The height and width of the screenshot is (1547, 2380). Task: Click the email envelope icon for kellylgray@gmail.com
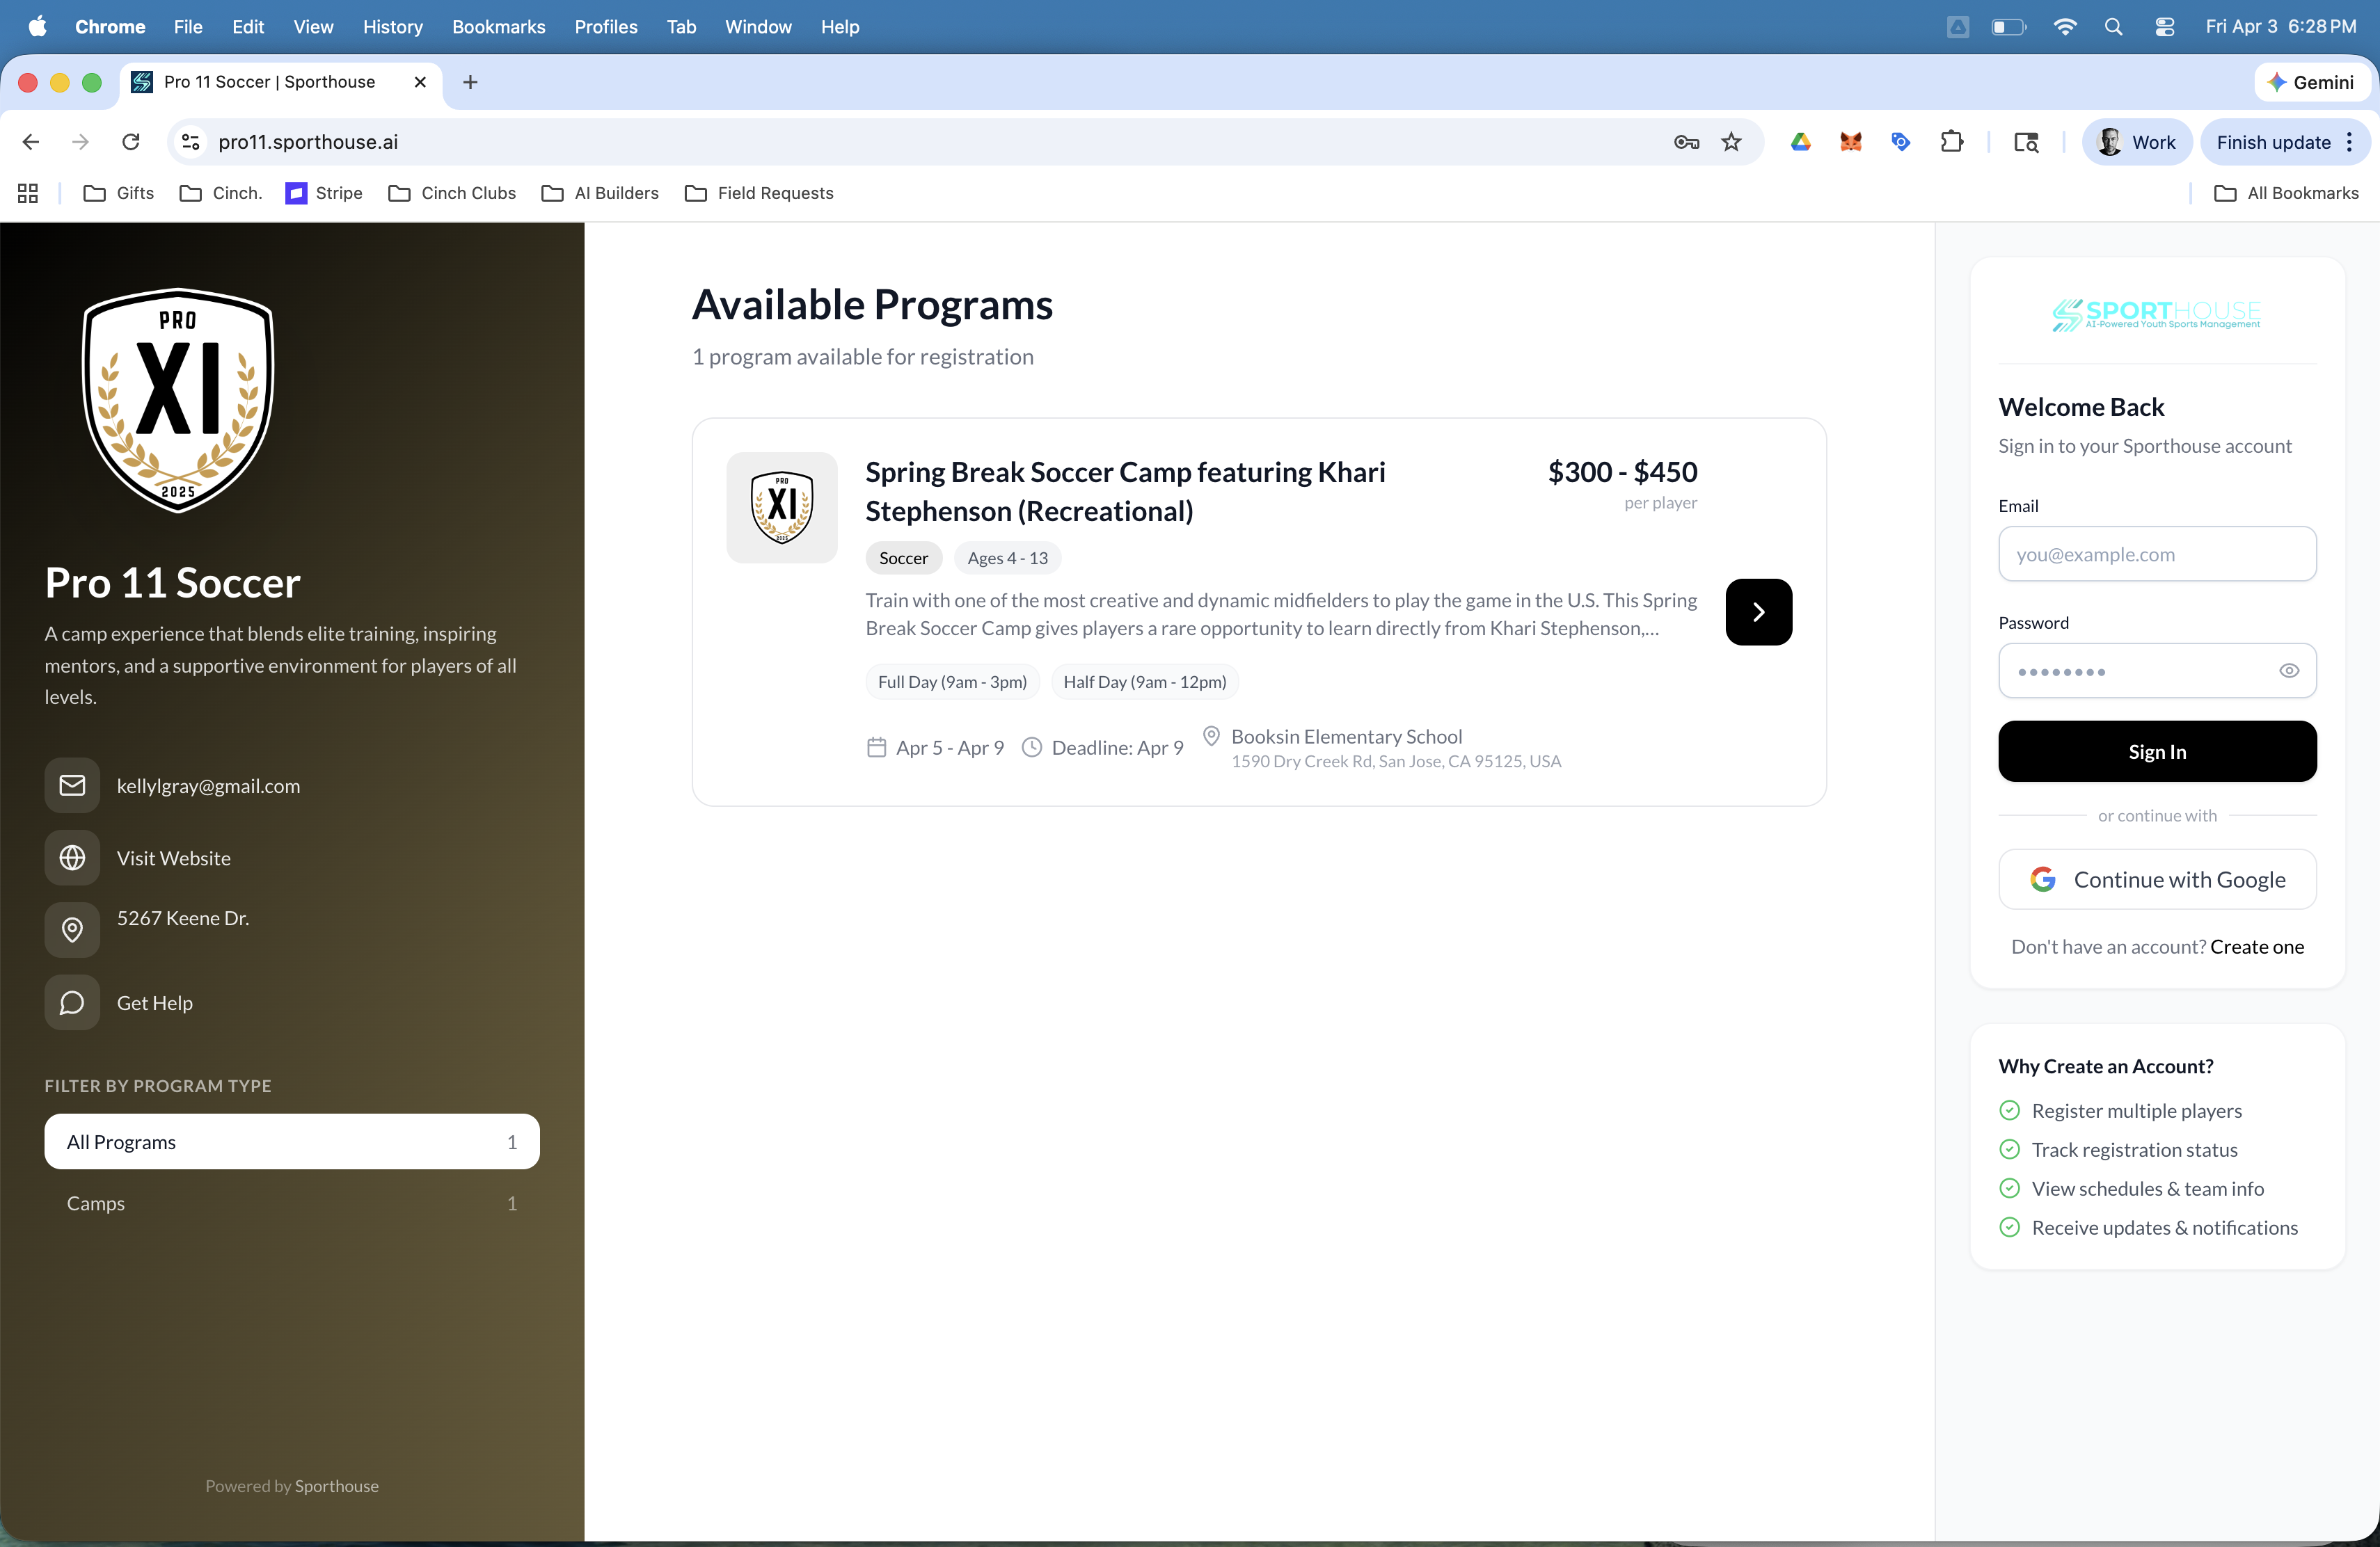[x=72, y=785]
